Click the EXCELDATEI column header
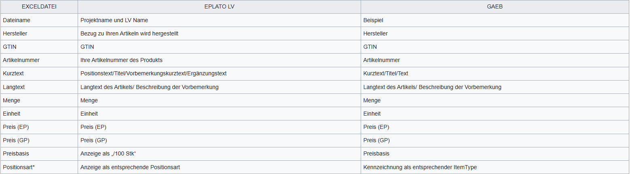Image resolution: width=630 pixels, height=174 pixels. click(x=38, y=7)
